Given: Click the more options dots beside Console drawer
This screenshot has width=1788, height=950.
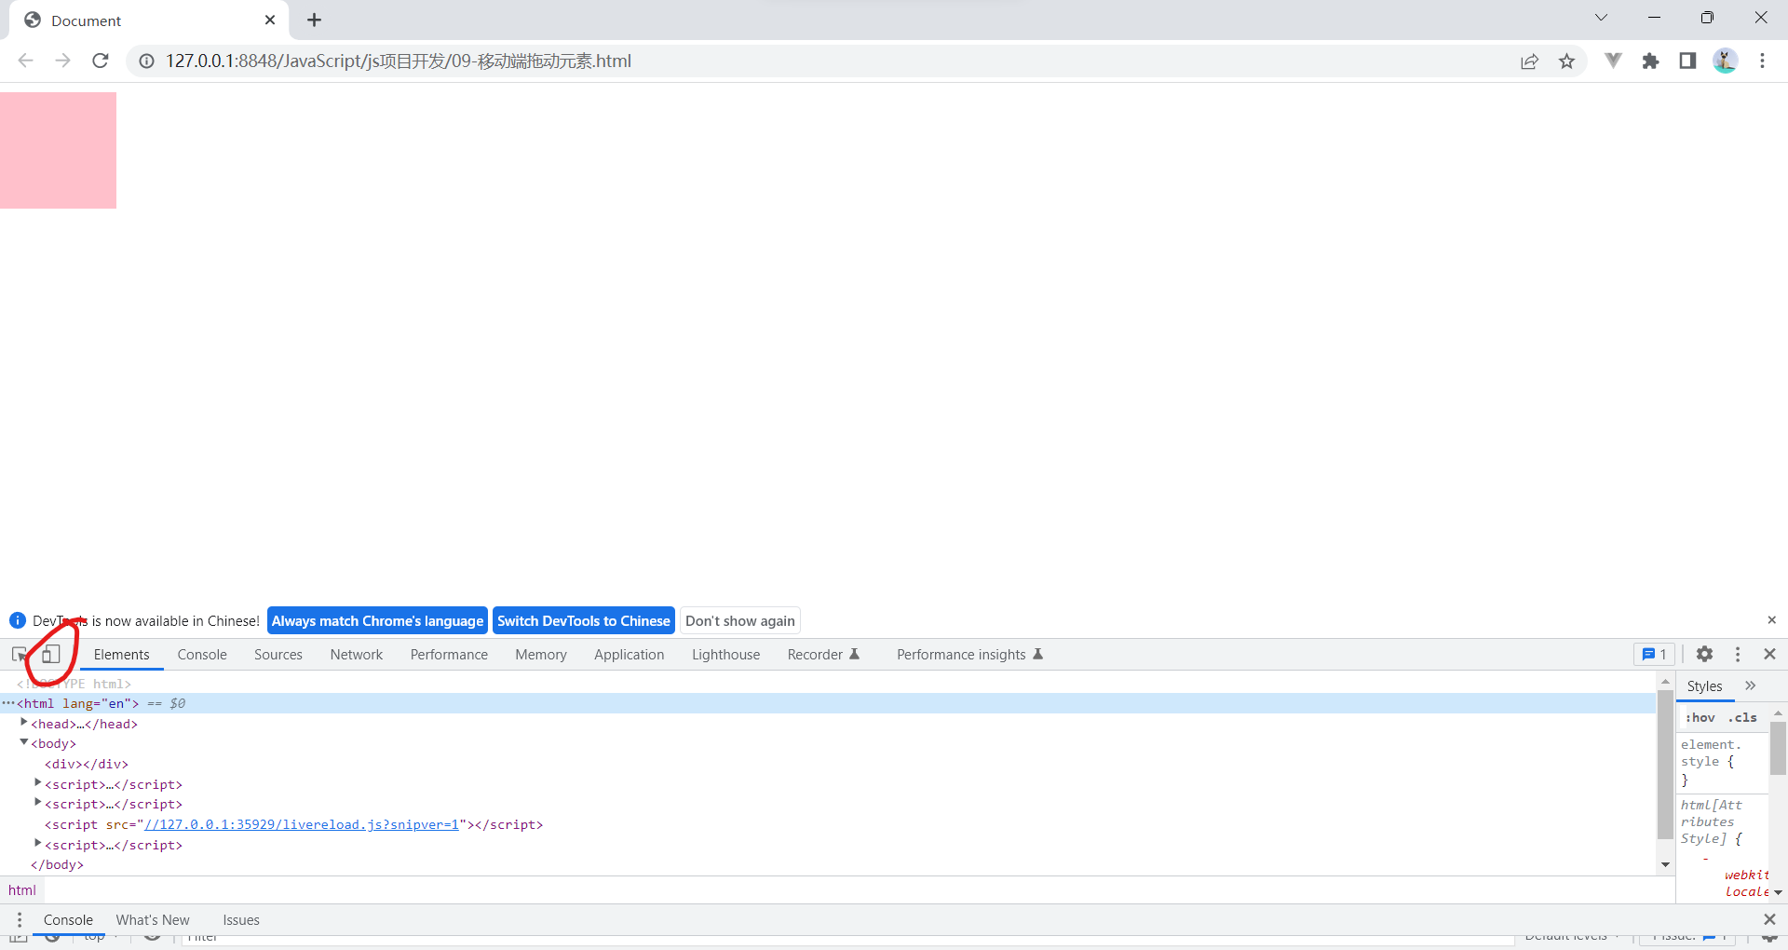Looking at the screenshot, I should tap(20, 920).
